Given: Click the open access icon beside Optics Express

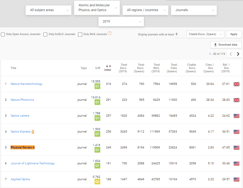Looking at the screenshot, I should (x=33, y=132).
